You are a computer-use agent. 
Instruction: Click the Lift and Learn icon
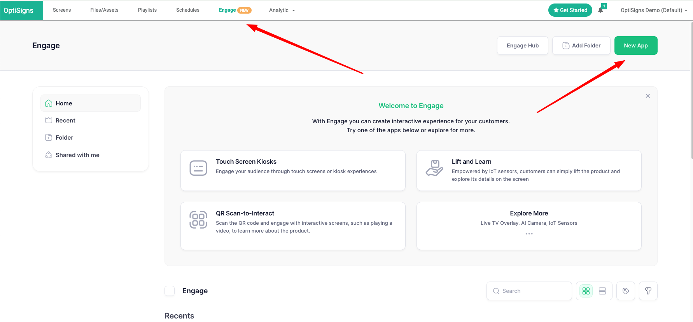[x=434, y=168]
